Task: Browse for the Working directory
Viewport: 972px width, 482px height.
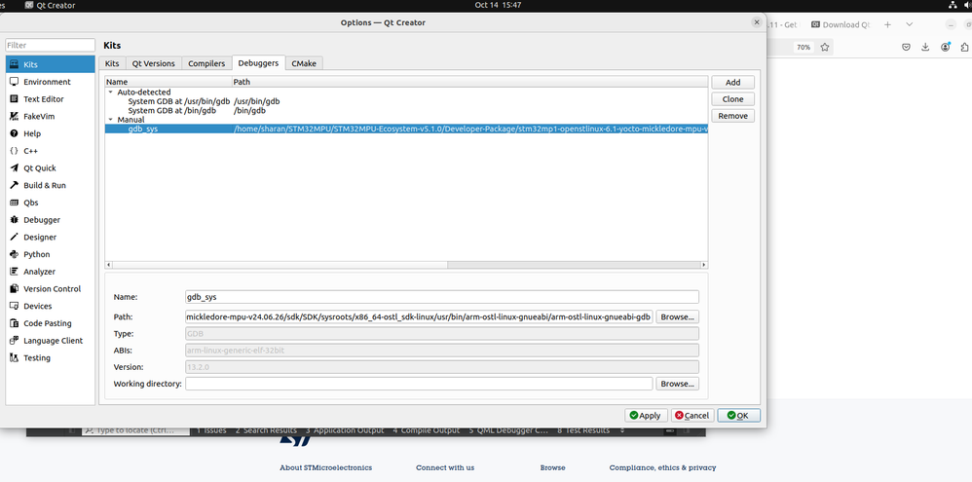Action: [x=678, y=384]
